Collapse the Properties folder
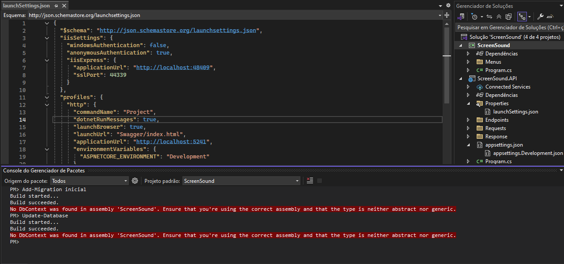This screenshot has width=564, height=264. (x=468, y=103)
